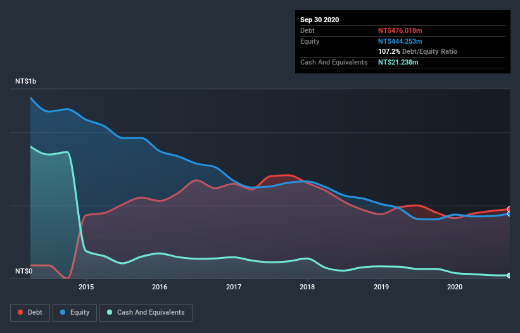This screenshot has height=333, width=520.
Task: Click the NT$0 axis label
Action: coord(24,271)
